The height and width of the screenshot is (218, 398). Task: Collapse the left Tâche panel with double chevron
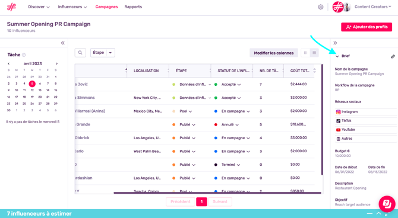(x=63, y=43)
